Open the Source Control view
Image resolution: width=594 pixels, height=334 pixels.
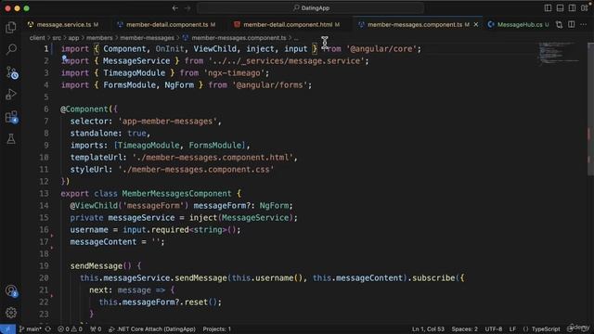11,72
